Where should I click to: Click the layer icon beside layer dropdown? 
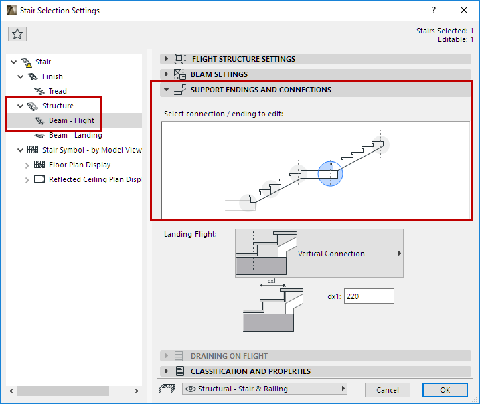point(167,389)
